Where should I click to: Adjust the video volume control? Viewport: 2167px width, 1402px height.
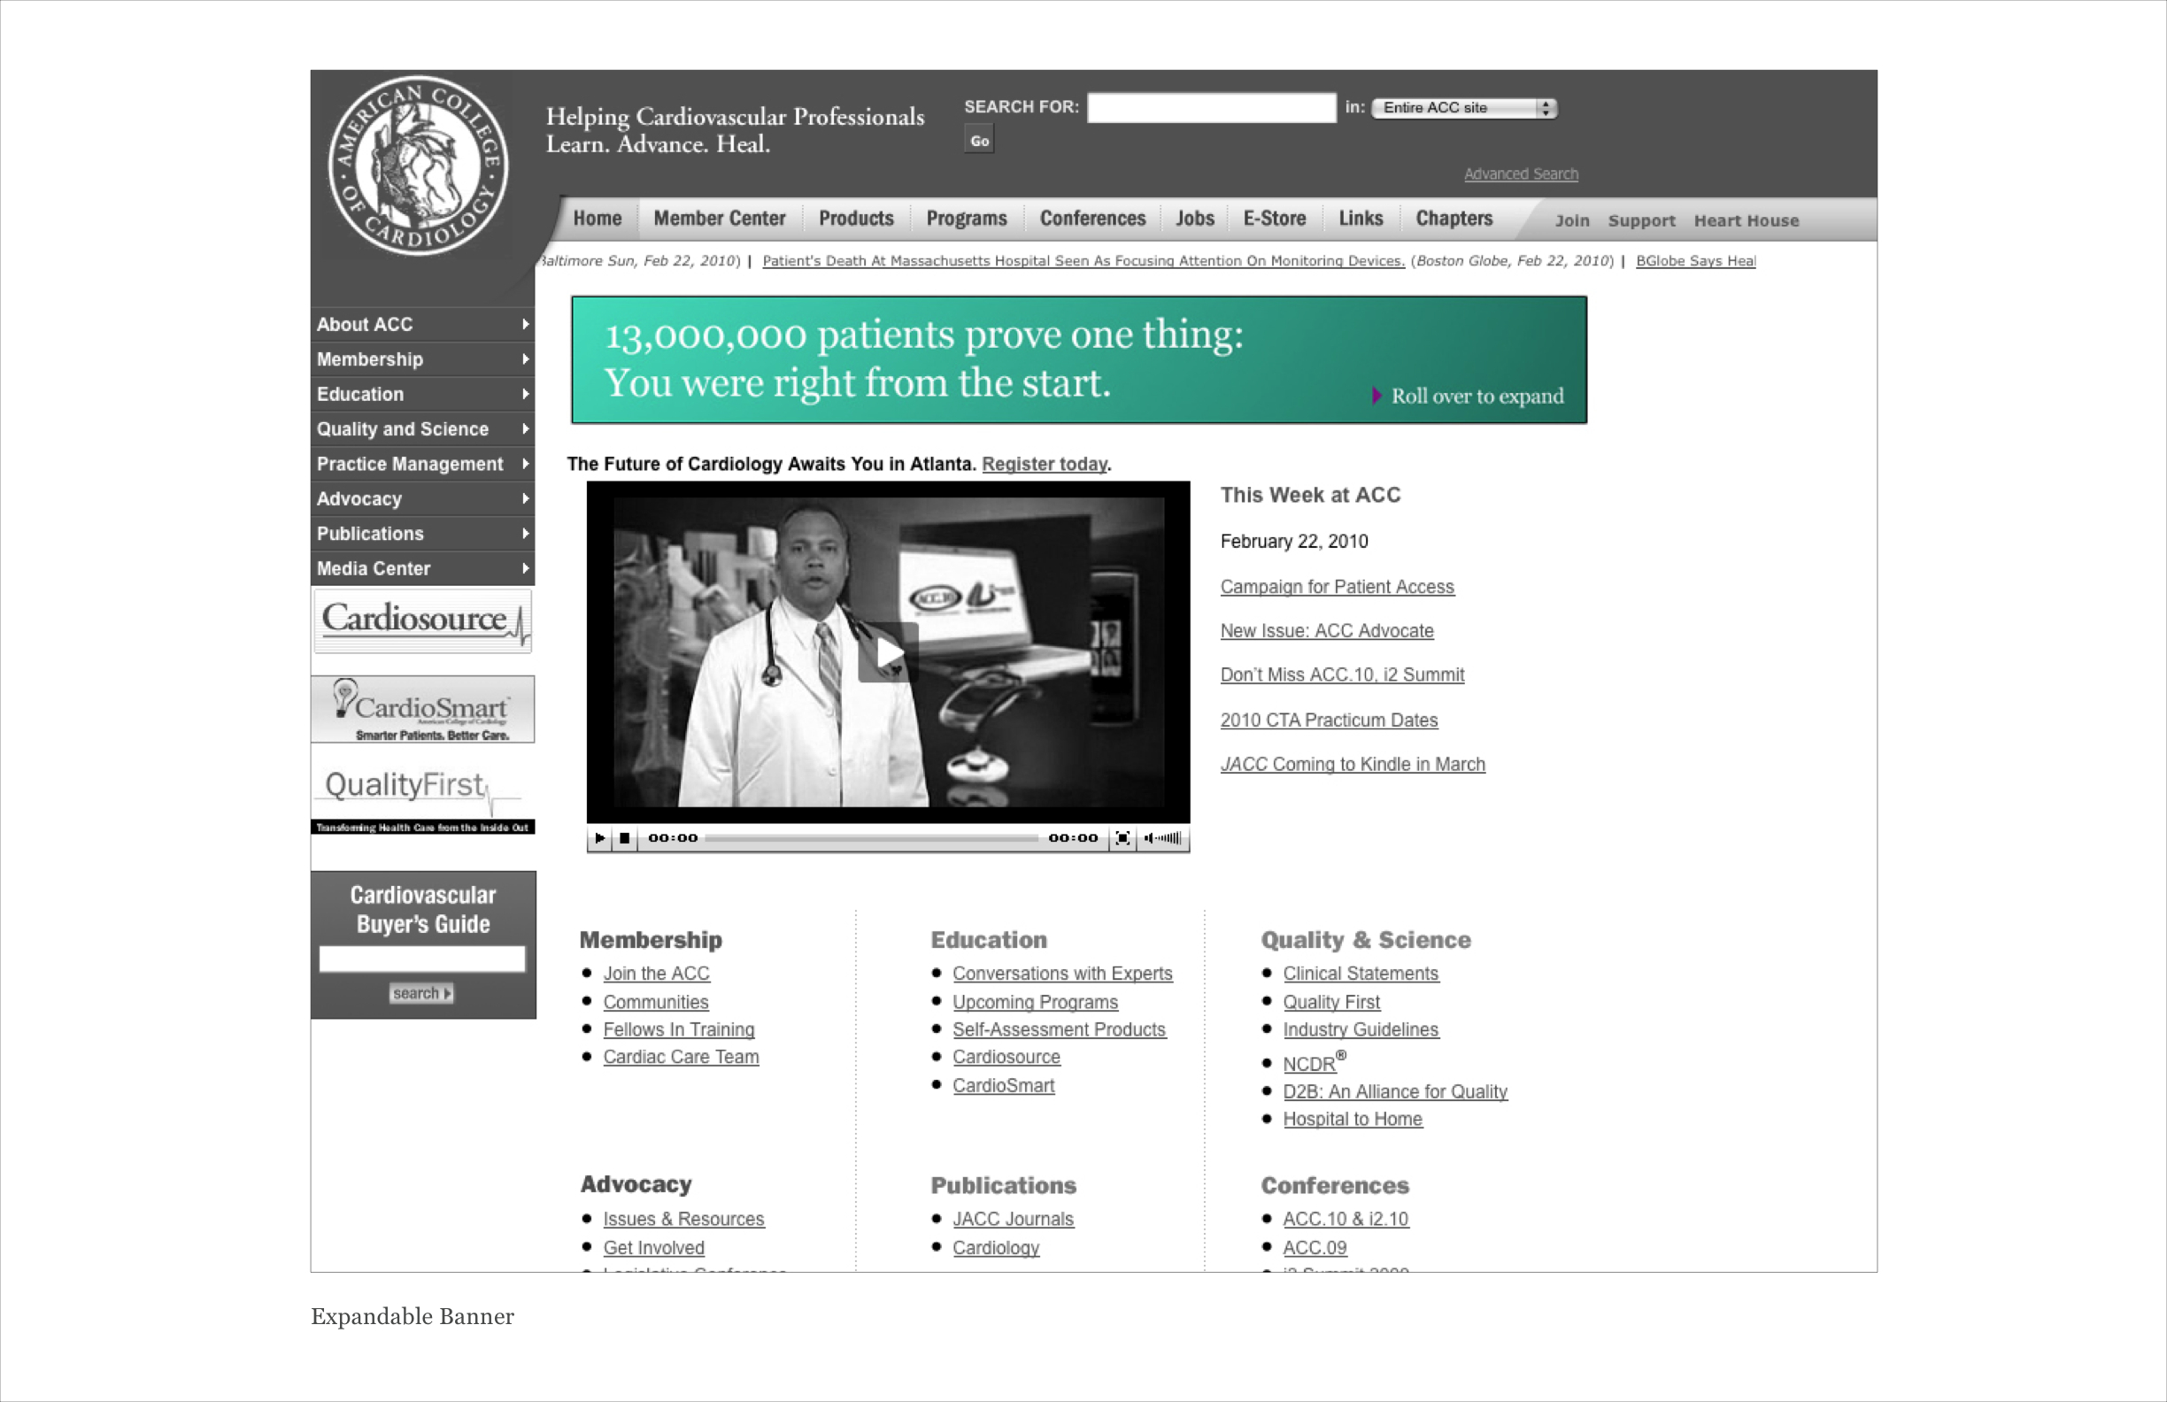[1162, 837]
